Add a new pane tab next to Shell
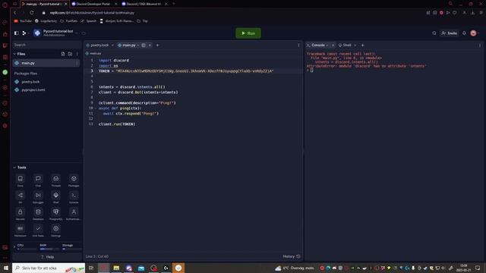The image size is (486, 273). [363, 45]
